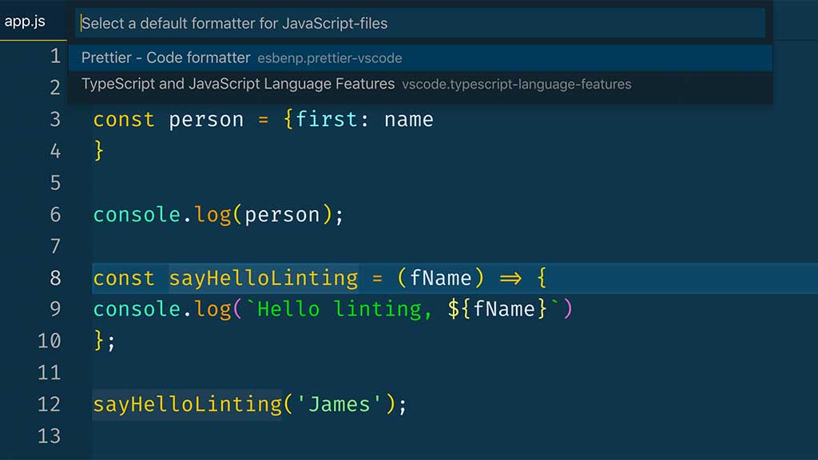Click line number 12 in gutter
The image size is (818, 460).
coord(49,404)
